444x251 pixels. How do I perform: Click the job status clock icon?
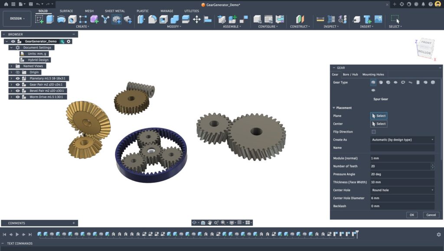pos(416,4)
